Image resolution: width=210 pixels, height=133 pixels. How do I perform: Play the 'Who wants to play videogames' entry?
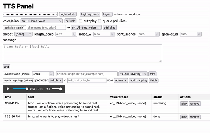[x=184, y=117]
